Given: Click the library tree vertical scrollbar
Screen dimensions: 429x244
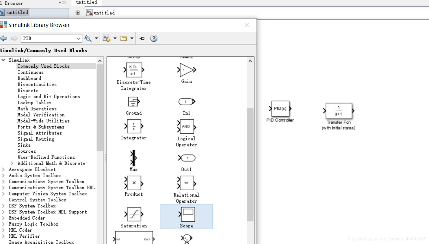Looking at the screenshot, I should coord(100,107).
